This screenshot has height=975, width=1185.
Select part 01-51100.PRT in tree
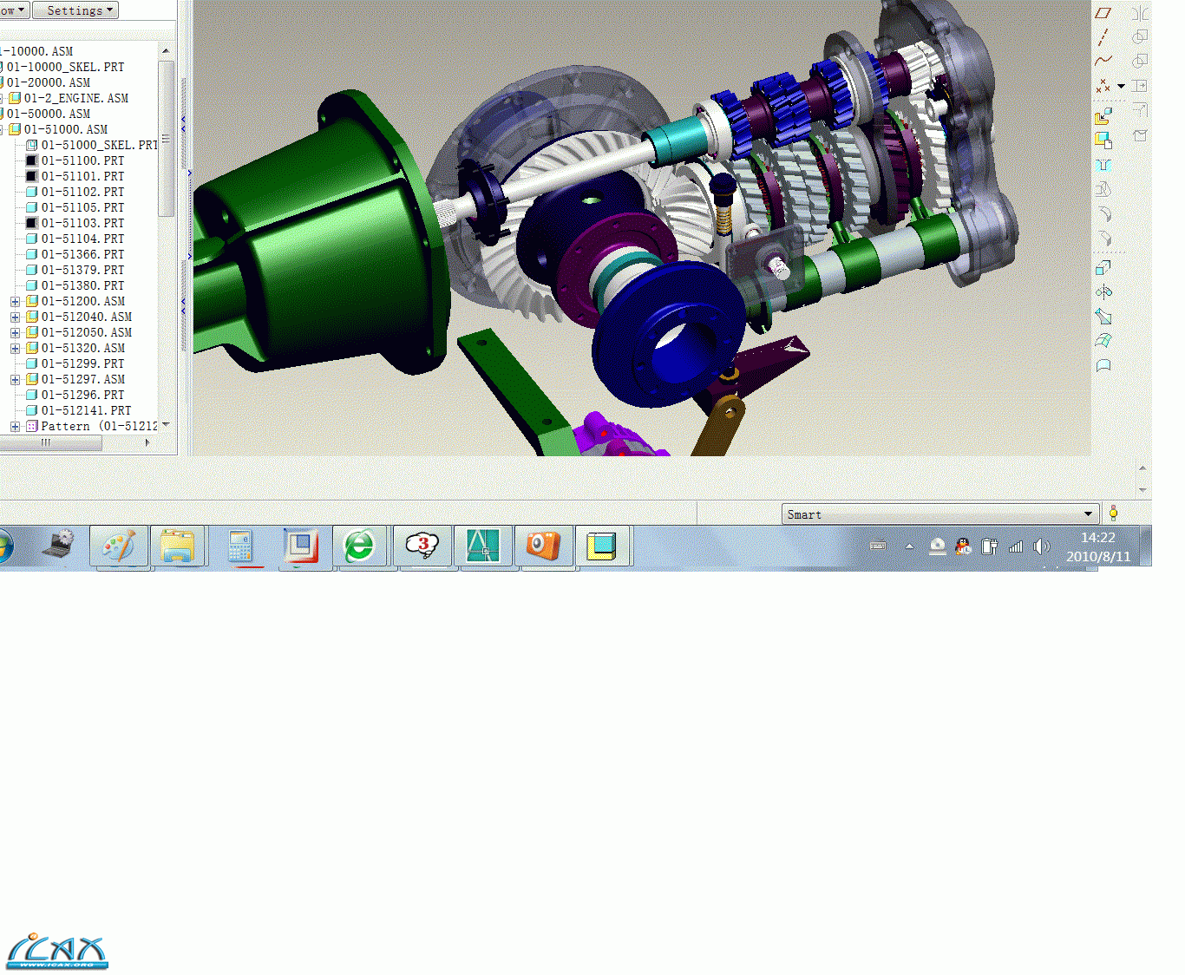[x=82, y=160]
